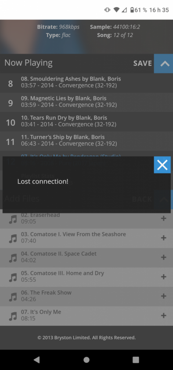The width and height of the screenshot is (173, 370).
Task: Add 04. Comatose II. Space Cadet track
Action: click(164, 257)
